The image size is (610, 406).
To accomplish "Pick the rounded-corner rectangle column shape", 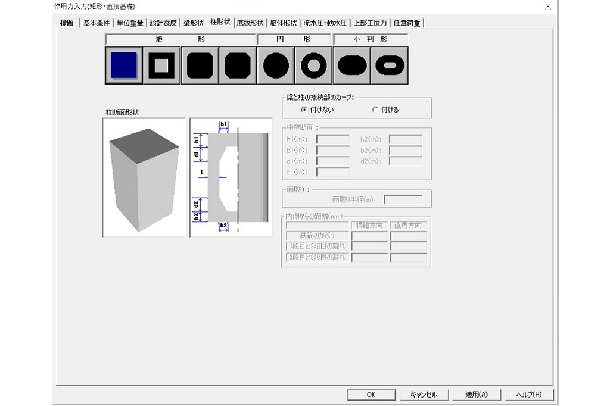I will tap(200, 65).
